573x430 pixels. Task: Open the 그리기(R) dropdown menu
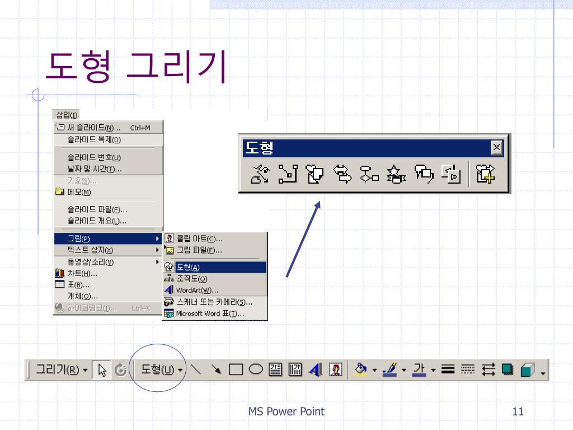click(x=62, y=370)
